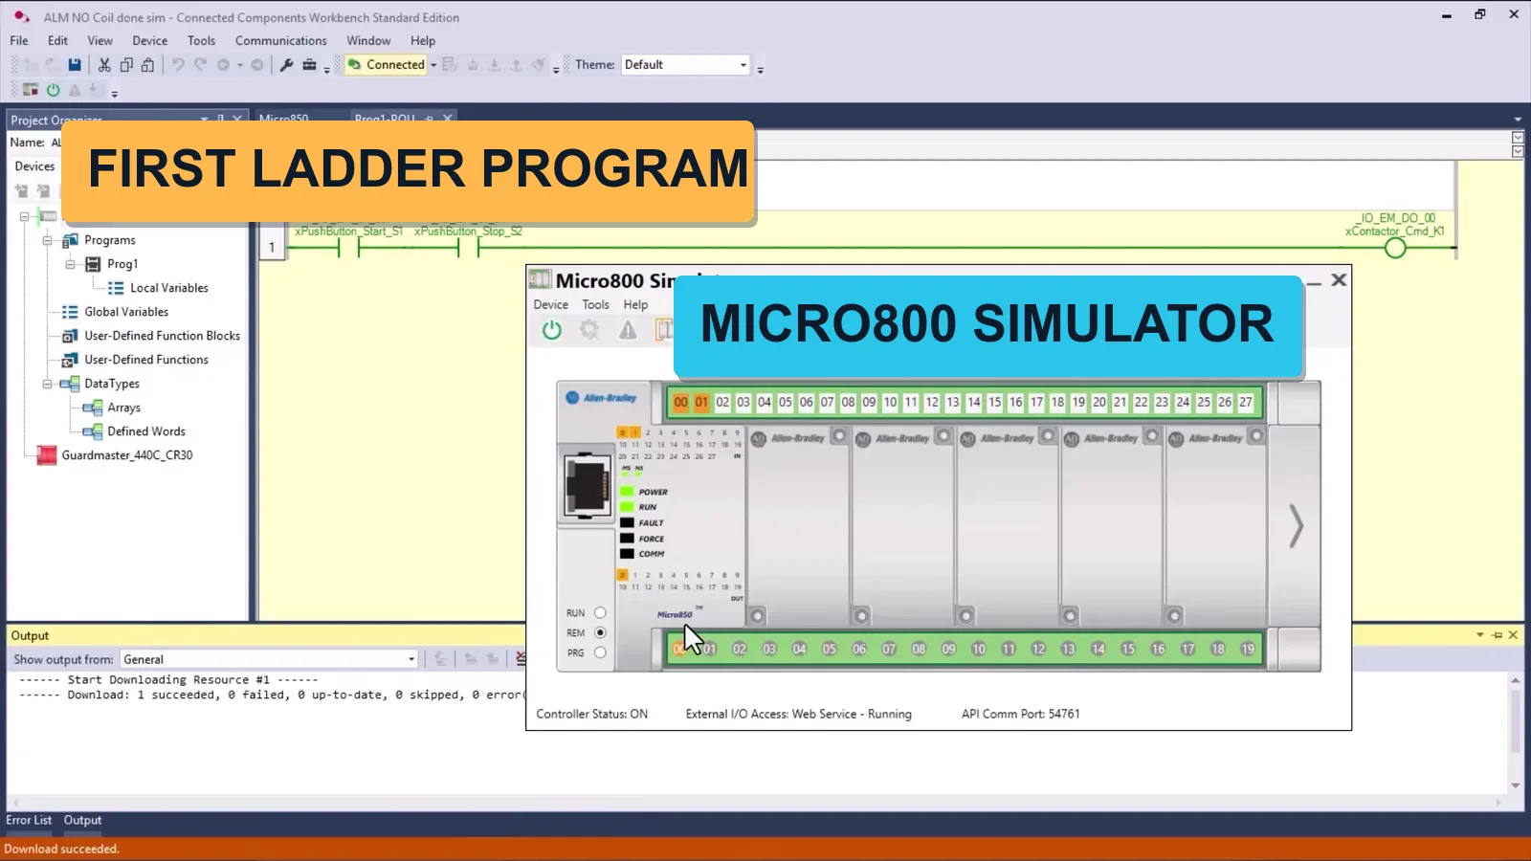1531x861 pixels.
Task: Open the Theme Default combo box
Action: point(686,65)
